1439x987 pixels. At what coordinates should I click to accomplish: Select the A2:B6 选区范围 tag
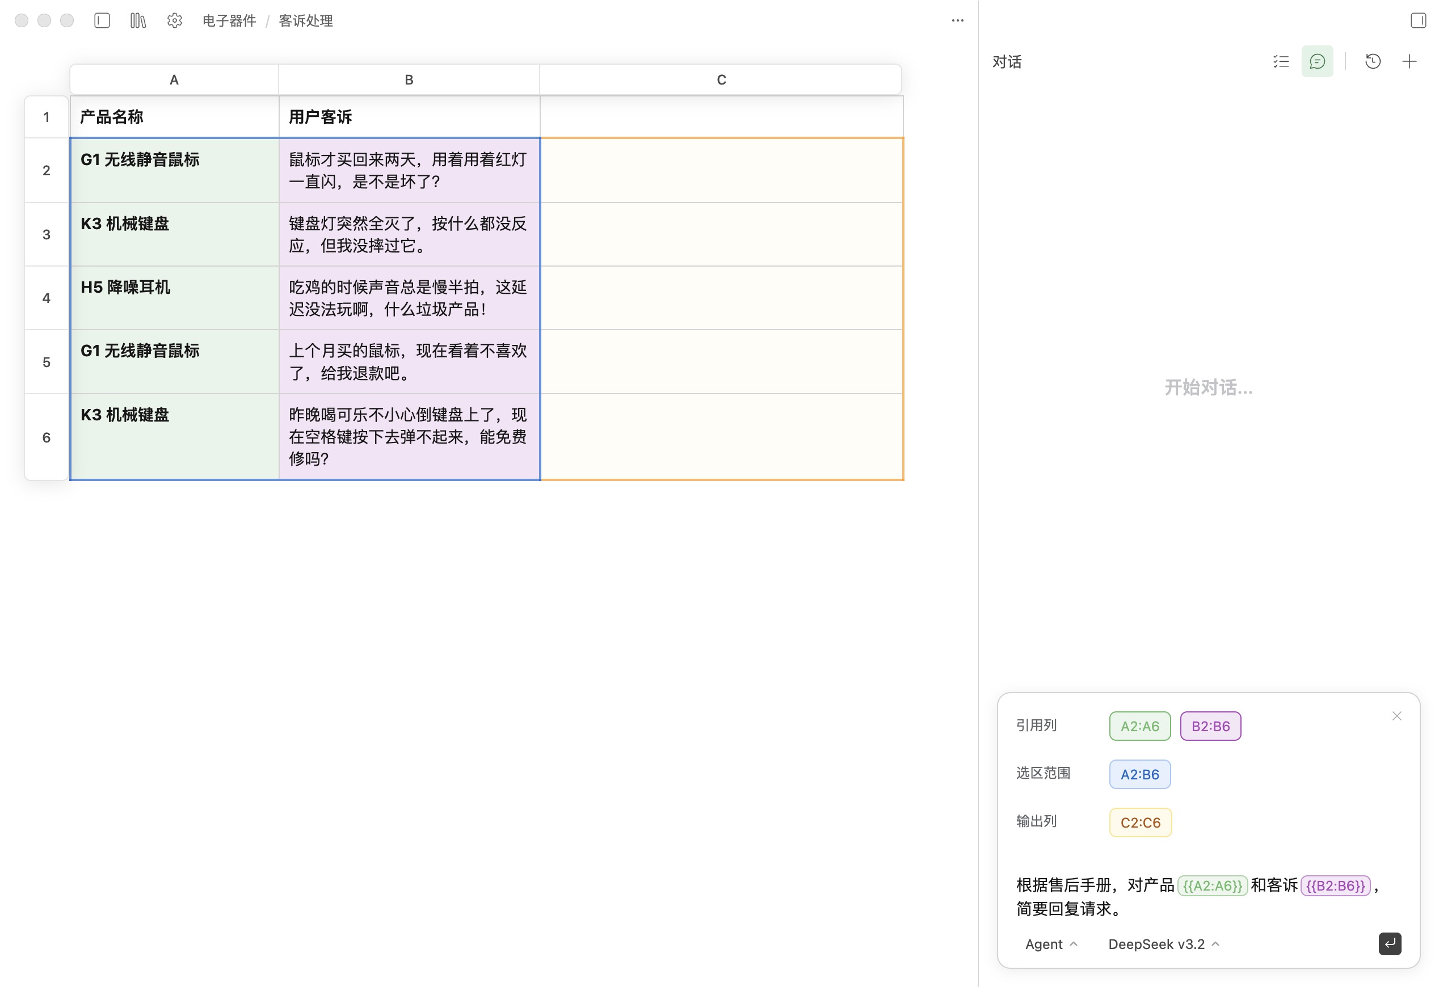[x=1139, y=774]
